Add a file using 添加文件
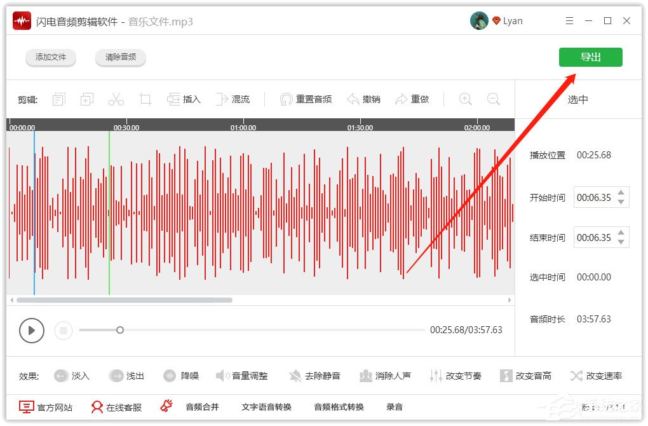This screenshot has width=648, height=426. coord(51,57)
